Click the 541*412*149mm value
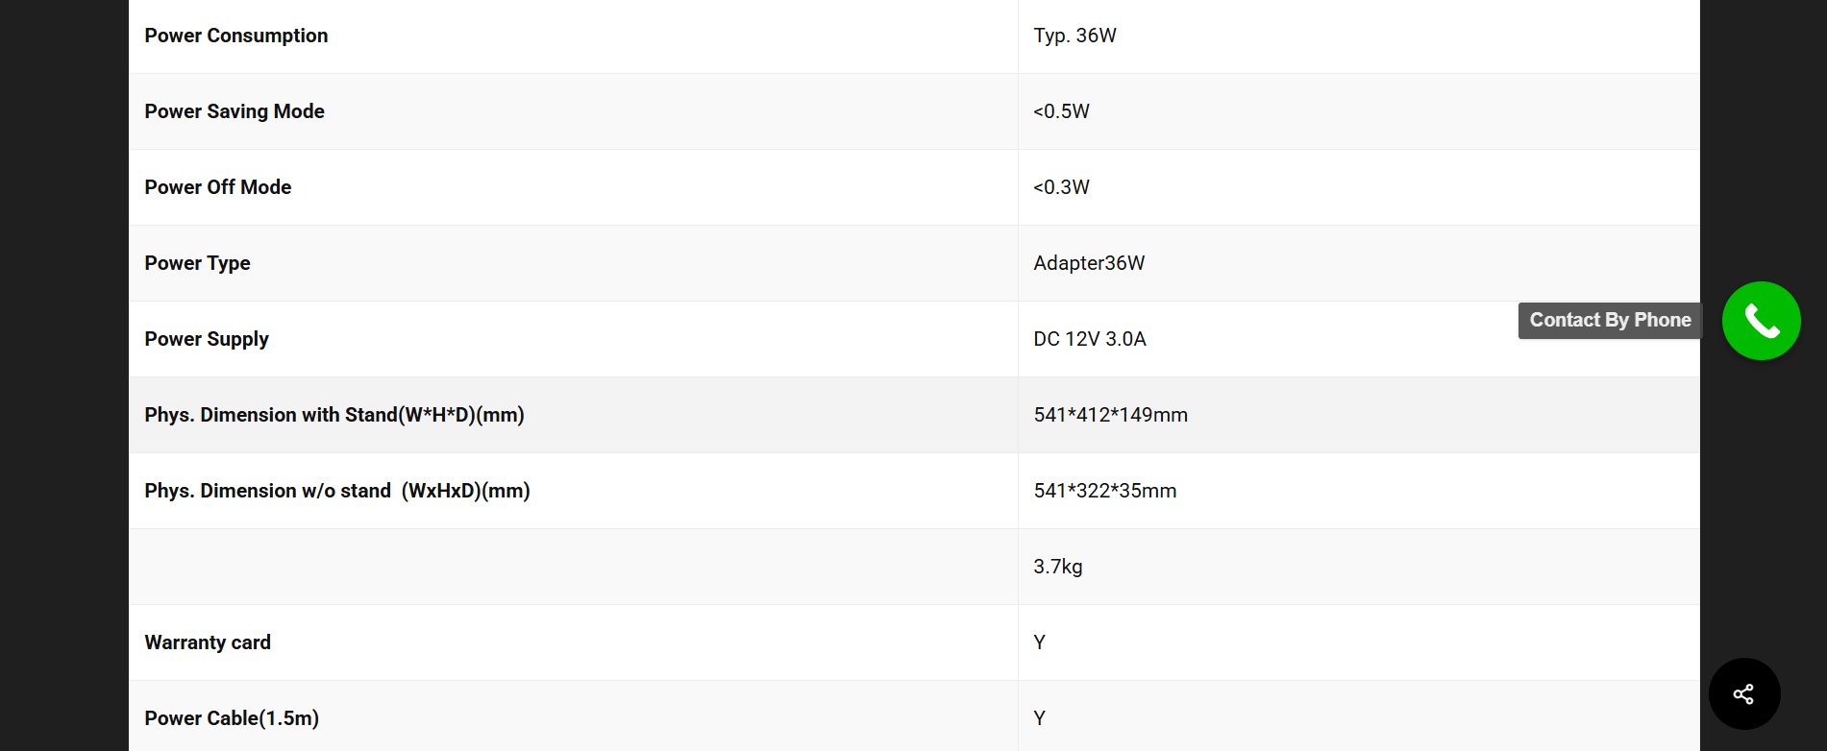Viewport: 1827px width, 751px height. pos(1110,415)
